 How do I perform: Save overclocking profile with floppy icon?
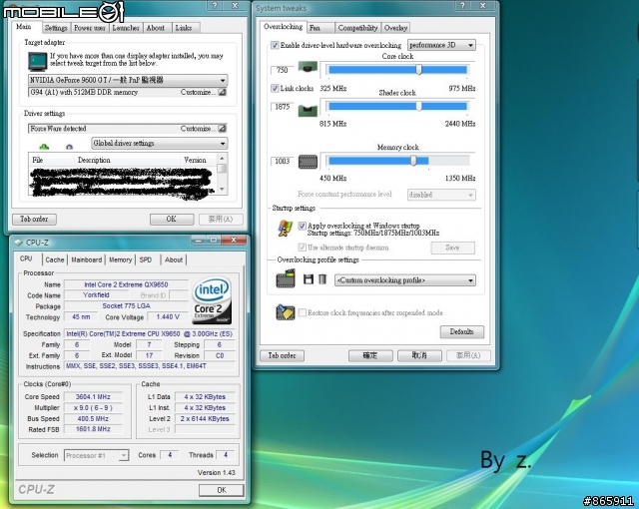coord(309,278)
